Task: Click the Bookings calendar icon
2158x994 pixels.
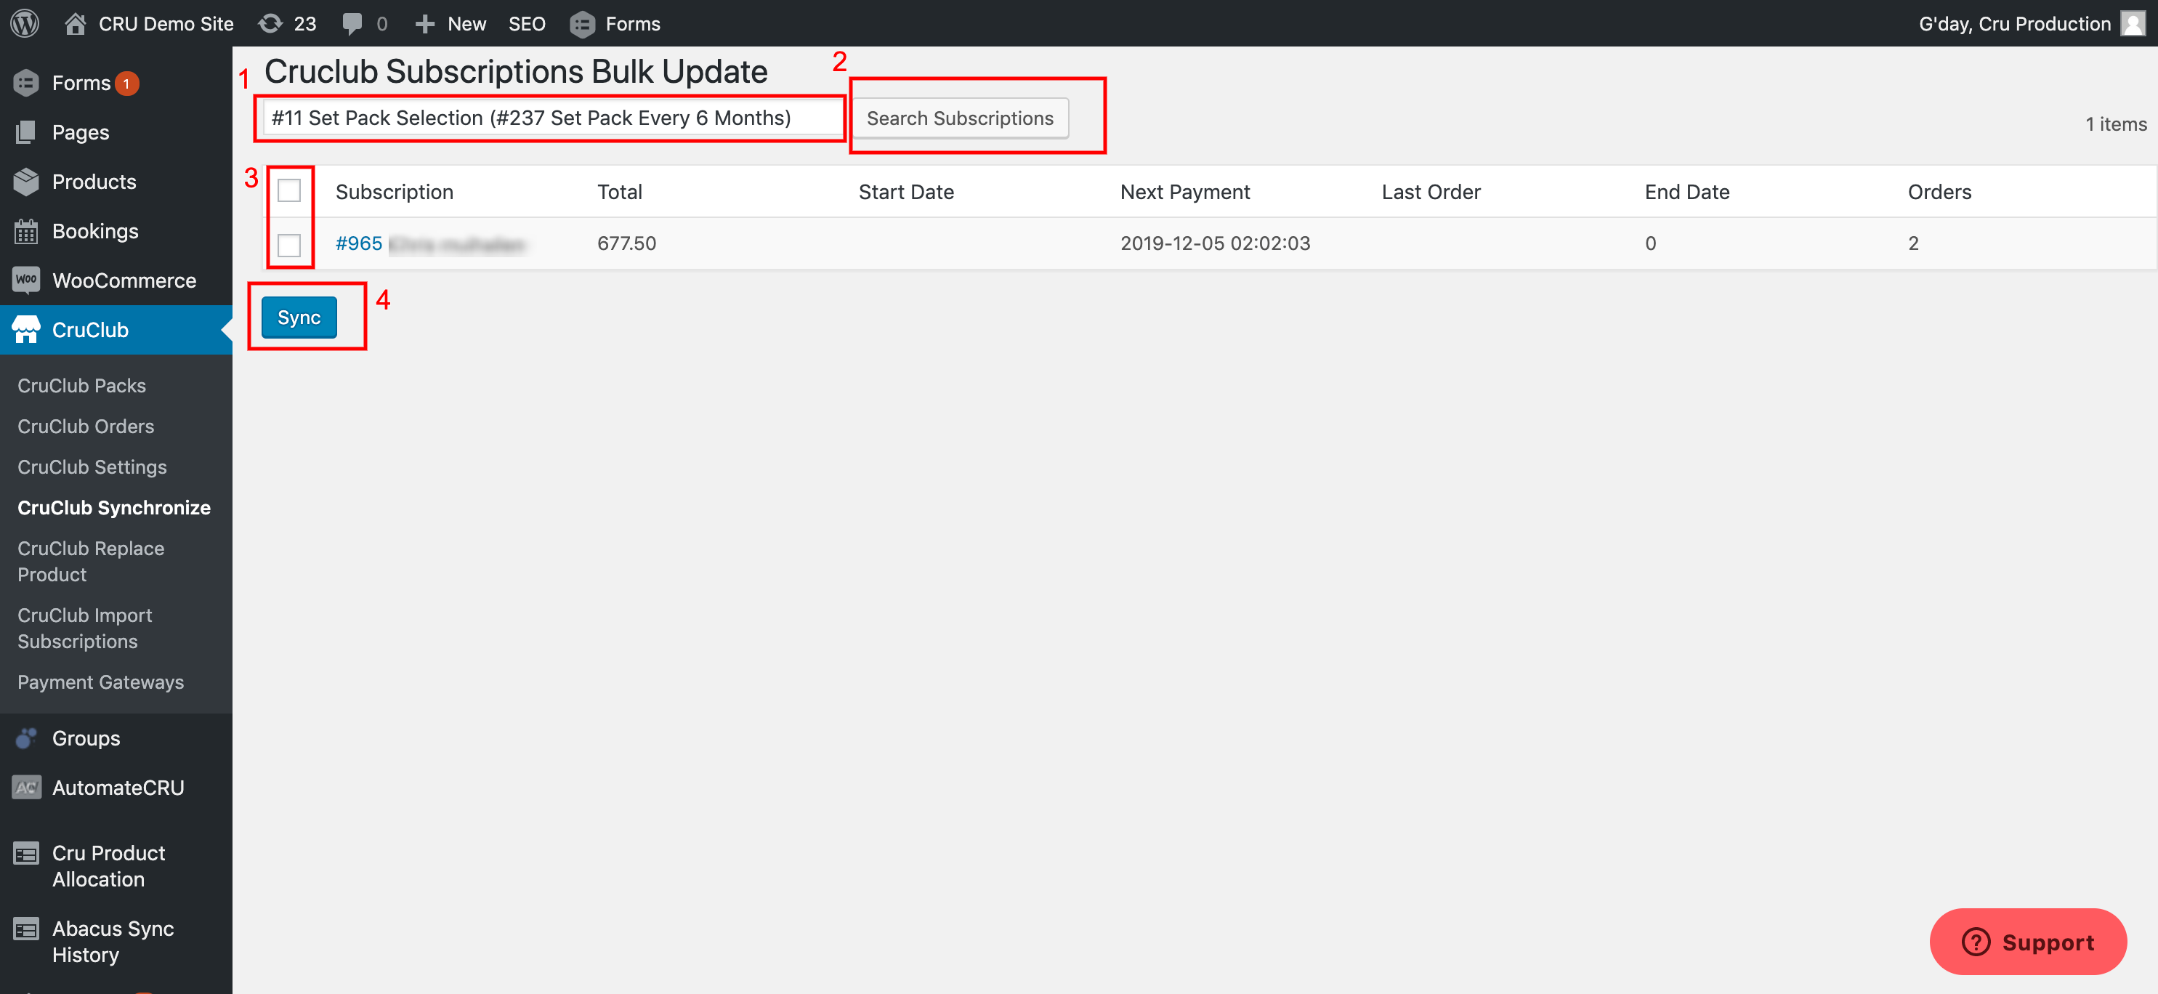Action: coord(26,231)
